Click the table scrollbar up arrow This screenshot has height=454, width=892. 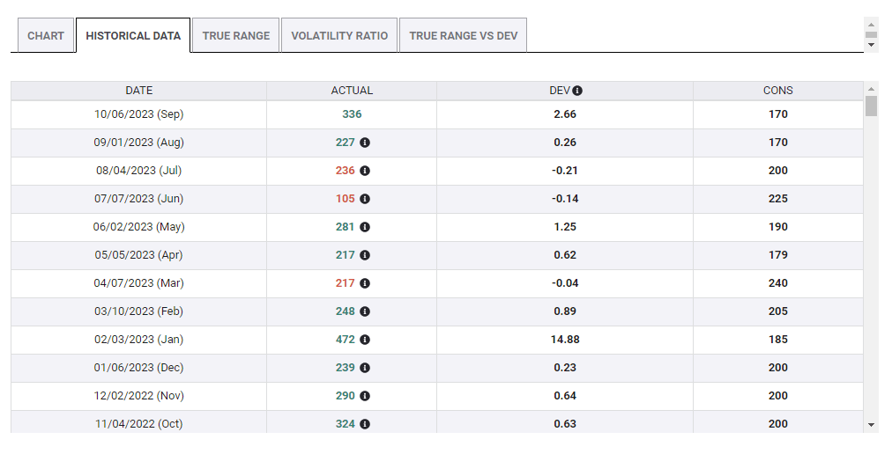[x=872, y=89]
